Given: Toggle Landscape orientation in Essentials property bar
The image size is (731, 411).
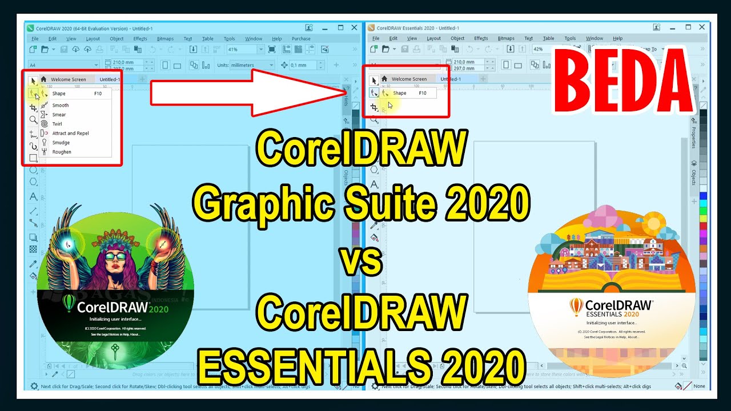Looking at the screenshot, I should [519, 65].
